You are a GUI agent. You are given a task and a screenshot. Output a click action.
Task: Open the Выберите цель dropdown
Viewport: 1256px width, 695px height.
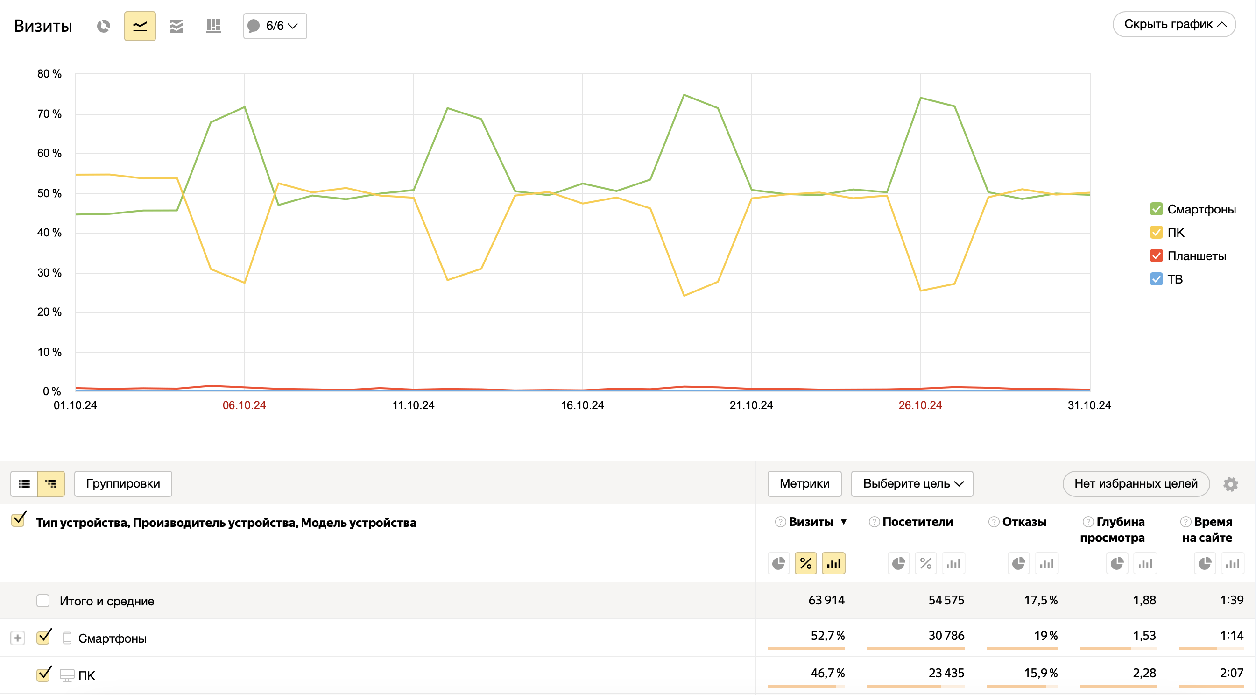912,484
